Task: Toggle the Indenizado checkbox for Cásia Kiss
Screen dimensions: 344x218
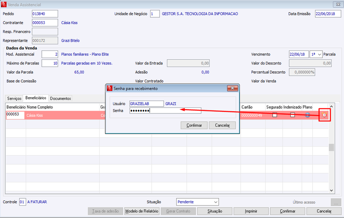Action: tap(292, 115)
